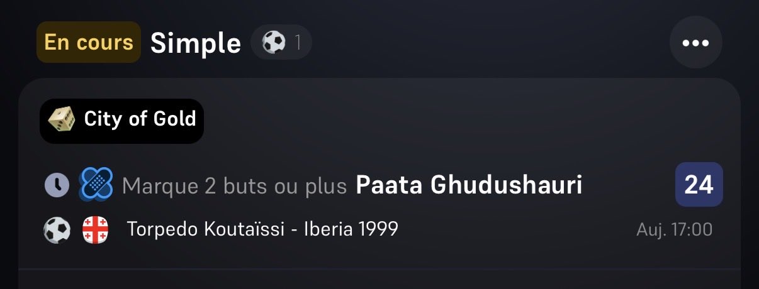Click the blue bandage icon

click(96, 185)
